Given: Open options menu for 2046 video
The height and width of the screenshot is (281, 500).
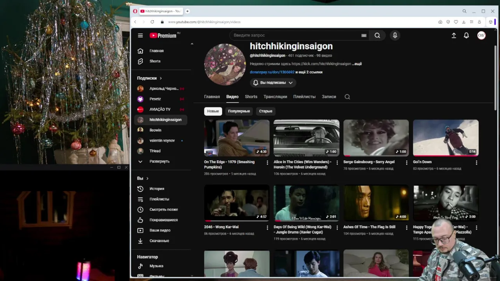Looking at the screenshot, I should (x=268, y=228).
